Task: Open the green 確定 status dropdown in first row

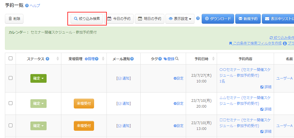Action: (38, 78)
